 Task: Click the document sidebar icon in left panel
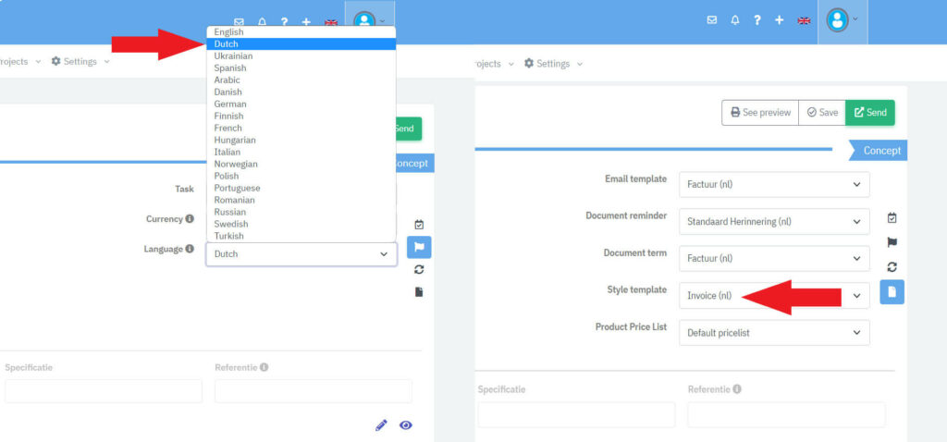tap(419, 291)
